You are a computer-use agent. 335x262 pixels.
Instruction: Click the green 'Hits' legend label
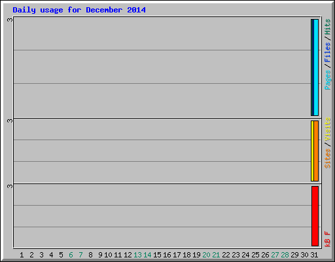[x=328, y=27]
